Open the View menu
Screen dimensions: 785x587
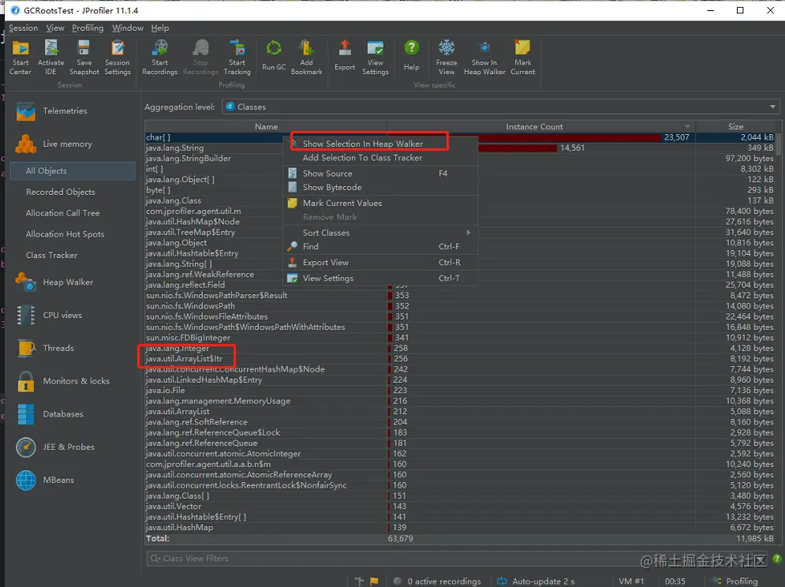pyautogui.click(x=55, y=28)
